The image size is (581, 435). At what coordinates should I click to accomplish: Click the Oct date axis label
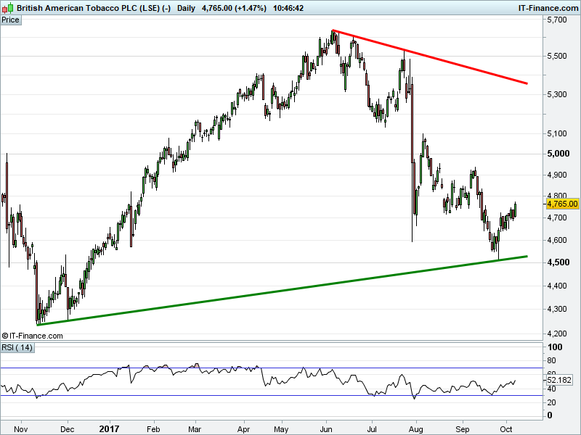[x=506, y=429]
